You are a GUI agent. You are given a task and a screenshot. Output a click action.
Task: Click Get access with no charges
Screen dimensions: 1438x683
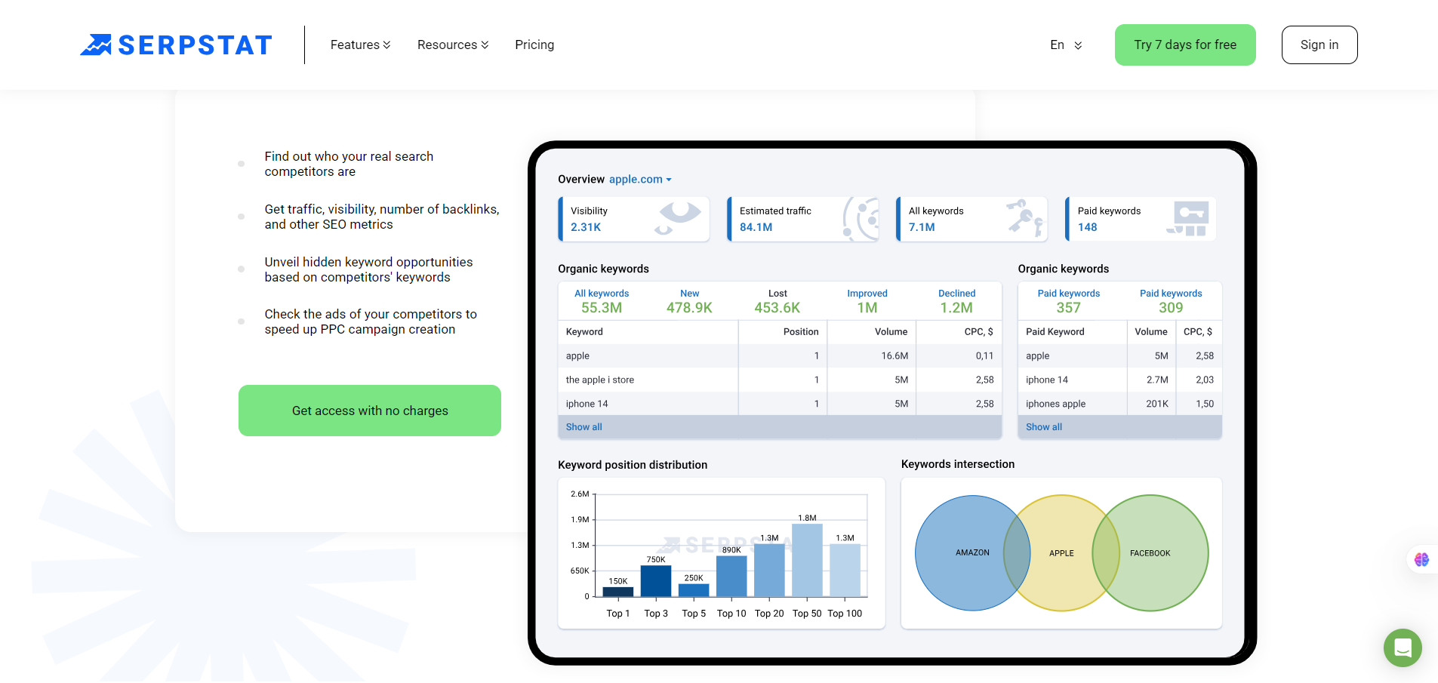point(370,411)
